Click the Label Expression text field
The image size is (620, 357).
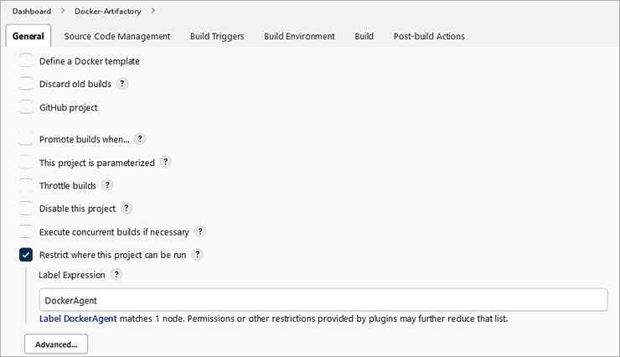(x=323, y=300)
